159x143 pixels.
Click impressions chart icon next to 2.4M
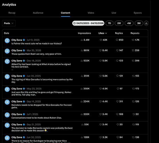pos(82,40)
